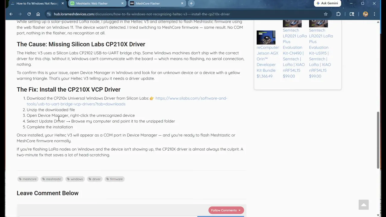
Task: Open the Semtech LR2021 Kit-US915 product link
Action: [x=321, y=50]
